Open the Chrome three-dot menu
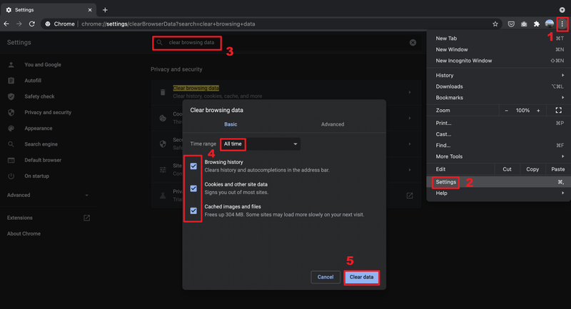The width and height of the screenshot is (571, 309). pos(562,24)
